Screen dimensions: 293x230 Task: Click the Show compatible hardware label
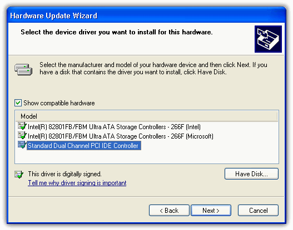click(59, 103)
